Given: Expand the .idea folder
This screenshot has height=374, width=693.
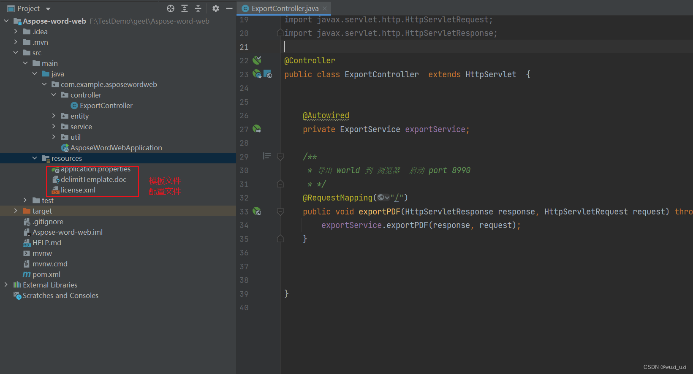Looking at the screenshot, I should (16, 31).
